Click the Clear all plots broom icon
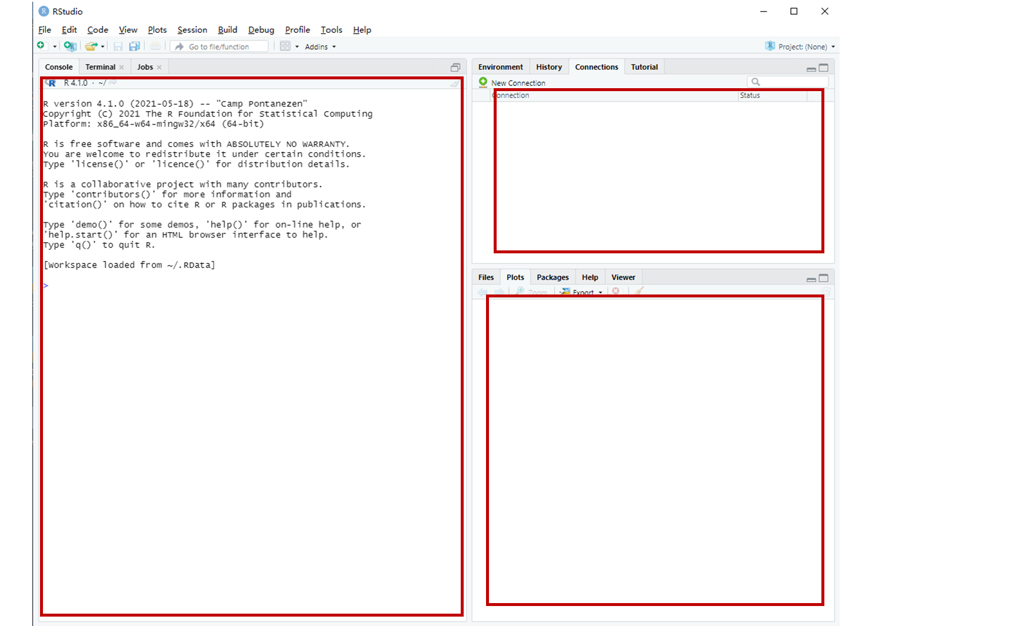 click(x=640, y=292)
